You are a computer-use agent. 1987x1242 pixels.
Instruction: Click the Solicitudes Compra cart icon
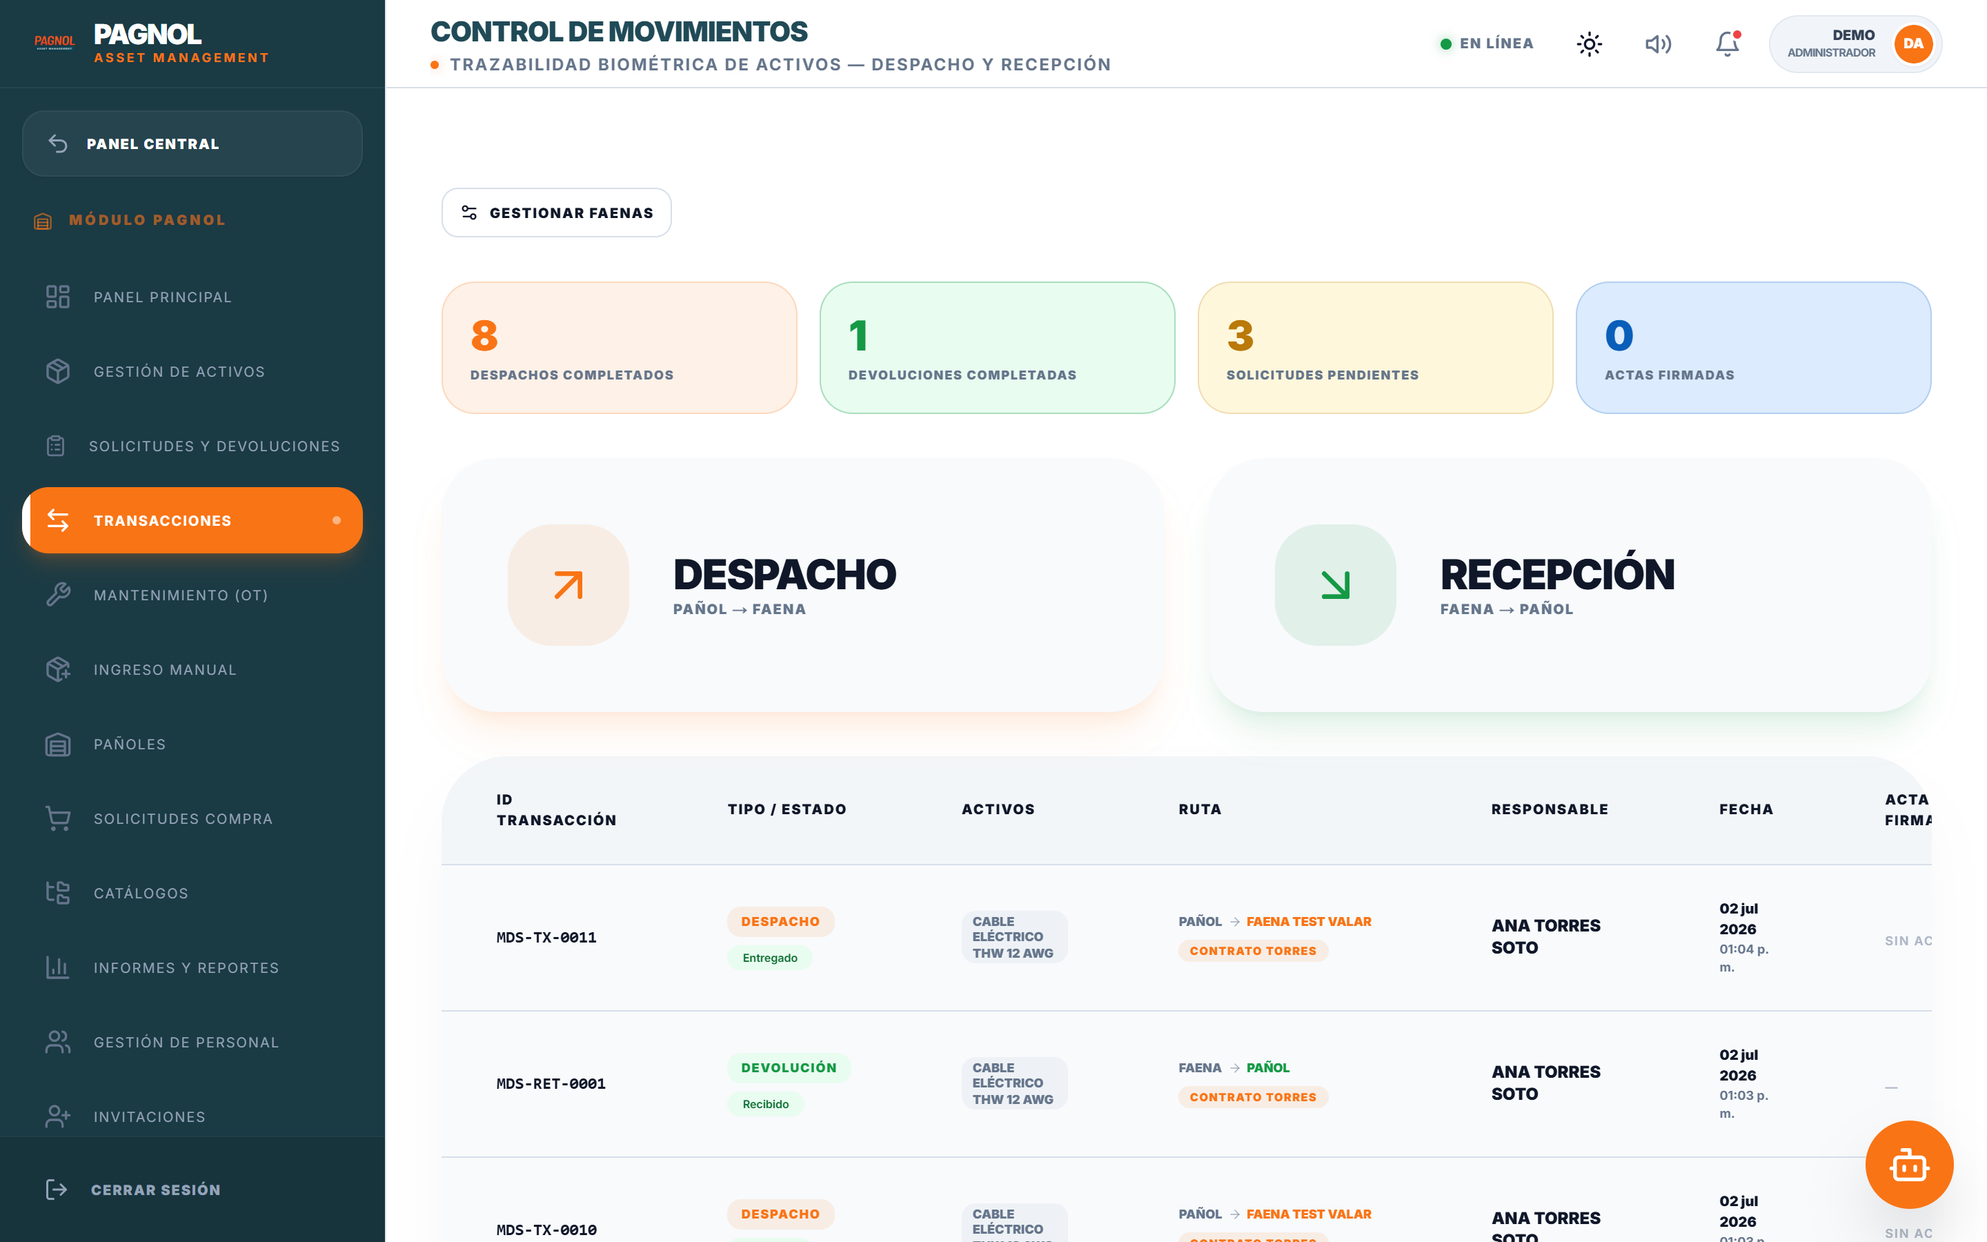[x=57, y=818]
